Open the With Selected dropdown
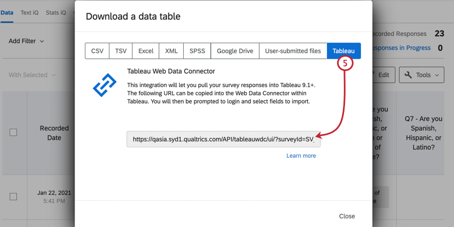 32,75
